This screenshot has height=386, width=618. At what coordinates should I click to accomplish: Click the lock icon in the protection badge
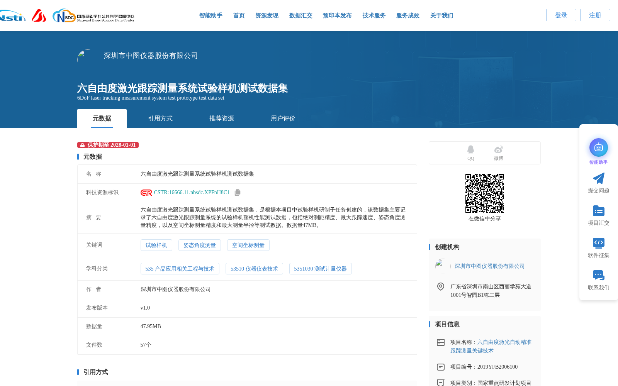coord(82,145)
